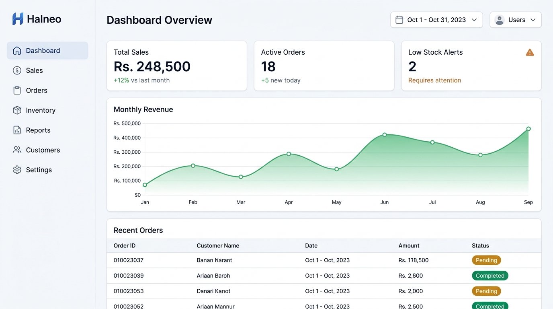Open the Dashboard menu item
553x309 pixels.
(47, 51)
